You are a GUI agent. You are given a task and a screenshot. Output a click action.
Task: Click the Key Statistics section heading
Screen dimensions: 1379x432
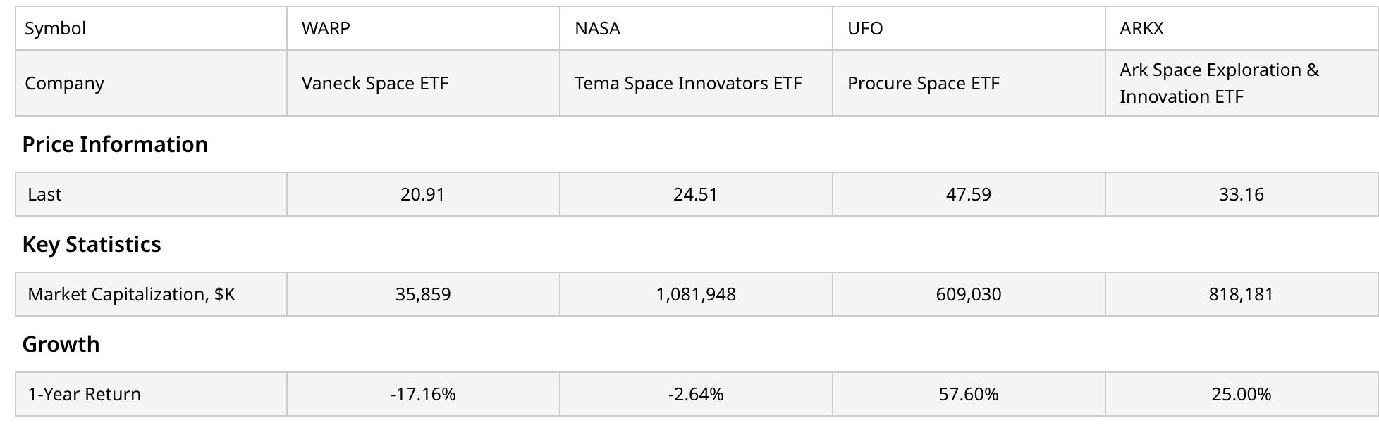click(x=92, y=244)
